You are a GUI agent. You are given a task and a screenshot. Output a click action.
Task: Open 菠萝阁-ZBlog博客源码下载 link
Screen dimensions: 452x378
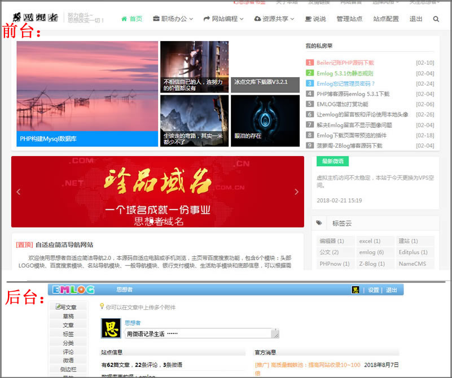(349, 145)
